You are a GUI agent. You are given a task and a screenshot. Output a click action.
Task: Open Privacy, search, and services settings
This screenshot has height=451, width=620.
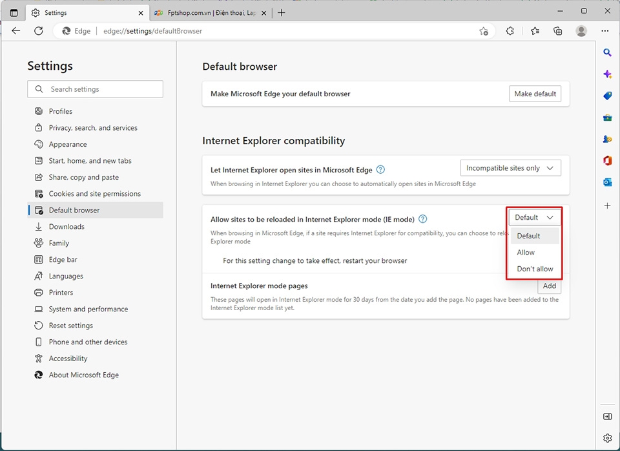pos(96,128)
